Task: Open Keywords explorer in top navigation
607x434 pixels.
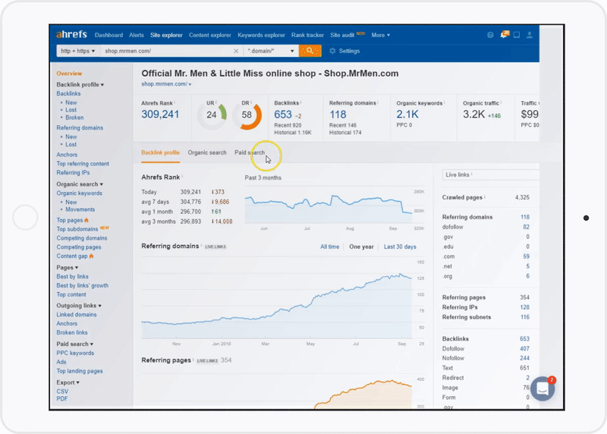Action: (261, 35)
